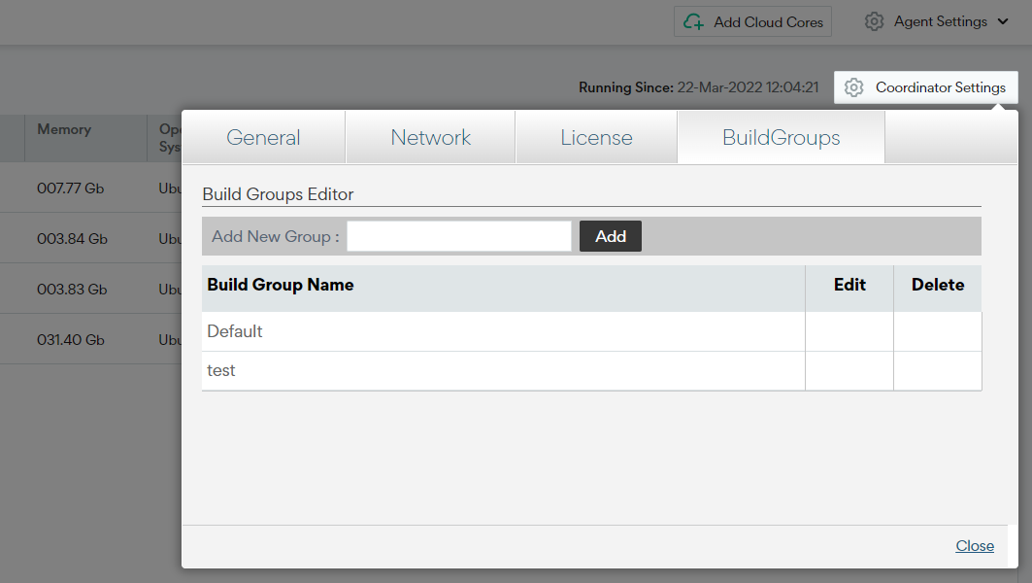
Task: Click the Coordinator Settings gear icon
Action: (853, 86)
